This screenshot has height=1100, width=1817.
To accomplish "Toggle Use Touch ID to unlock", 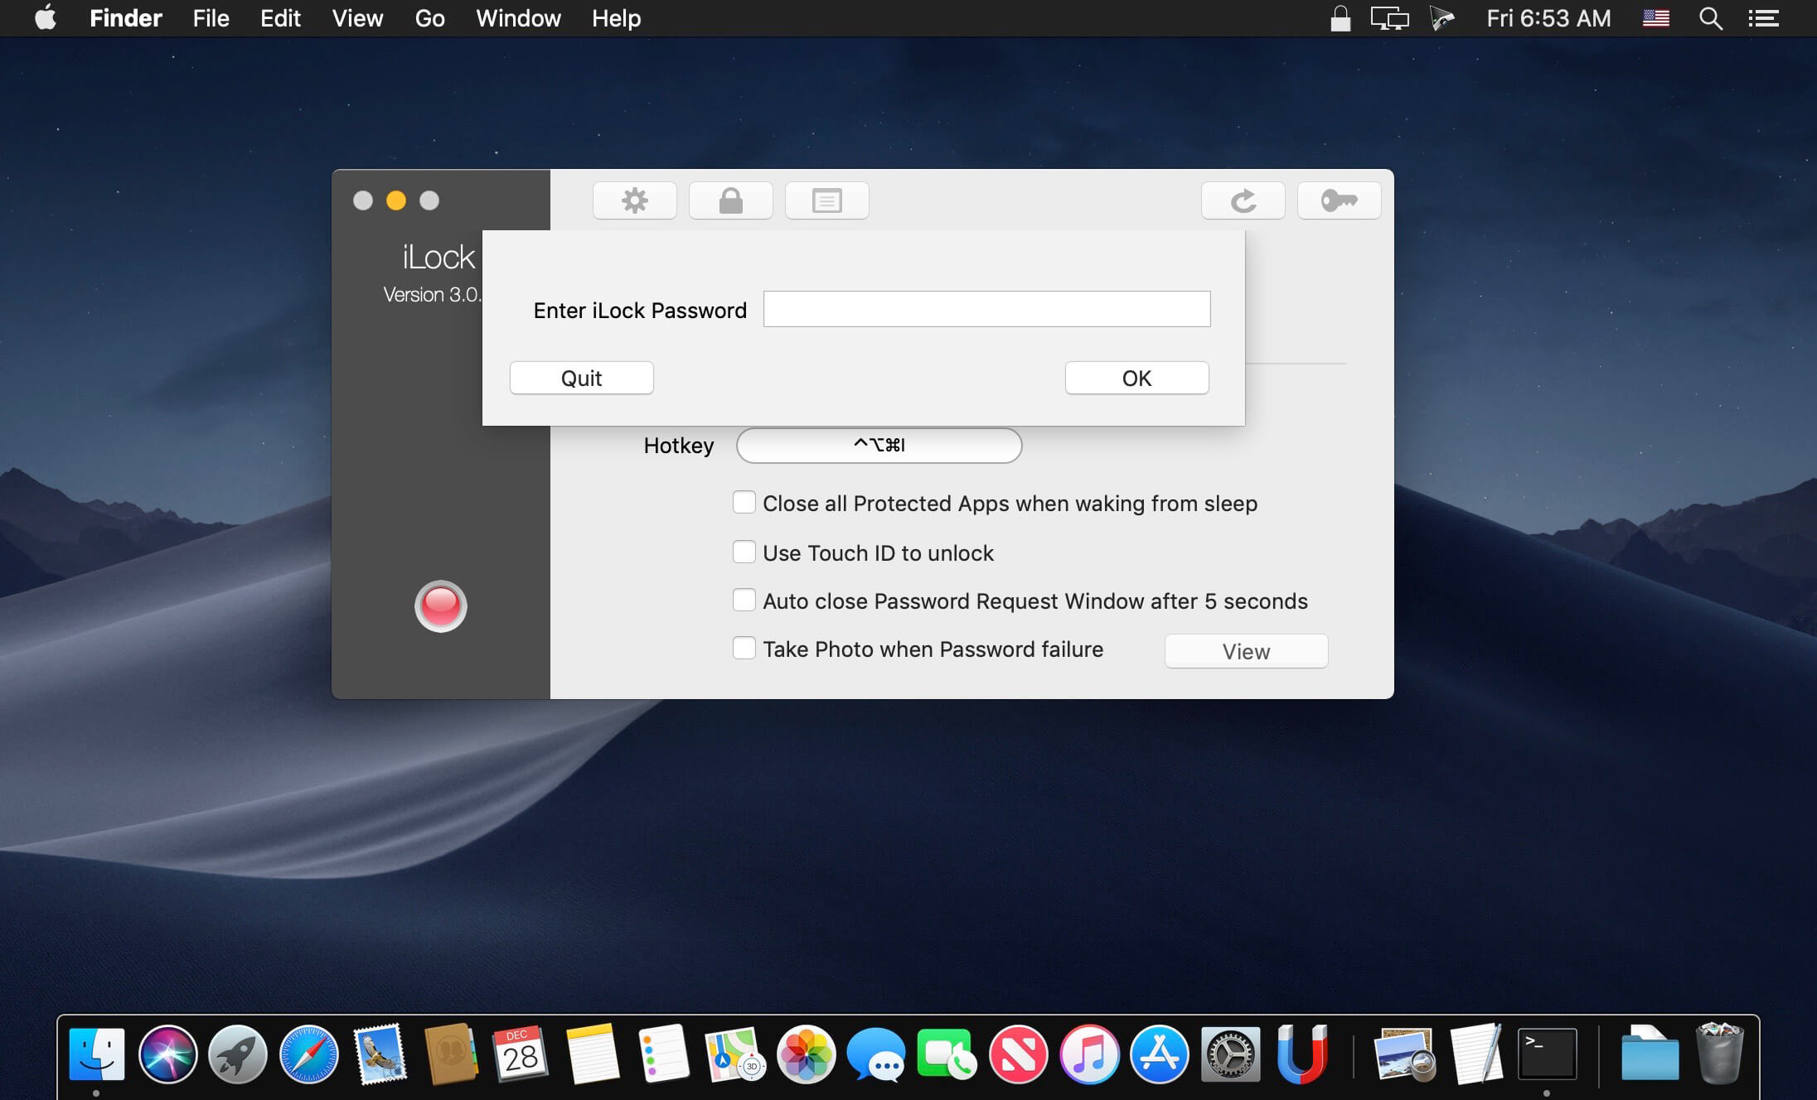I will [744, 552].
